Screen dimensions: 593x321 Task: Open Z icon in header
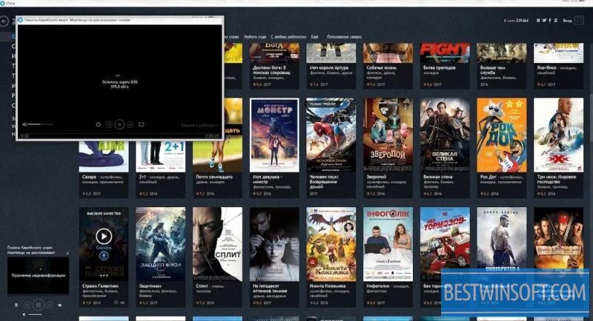click(555, 21)
